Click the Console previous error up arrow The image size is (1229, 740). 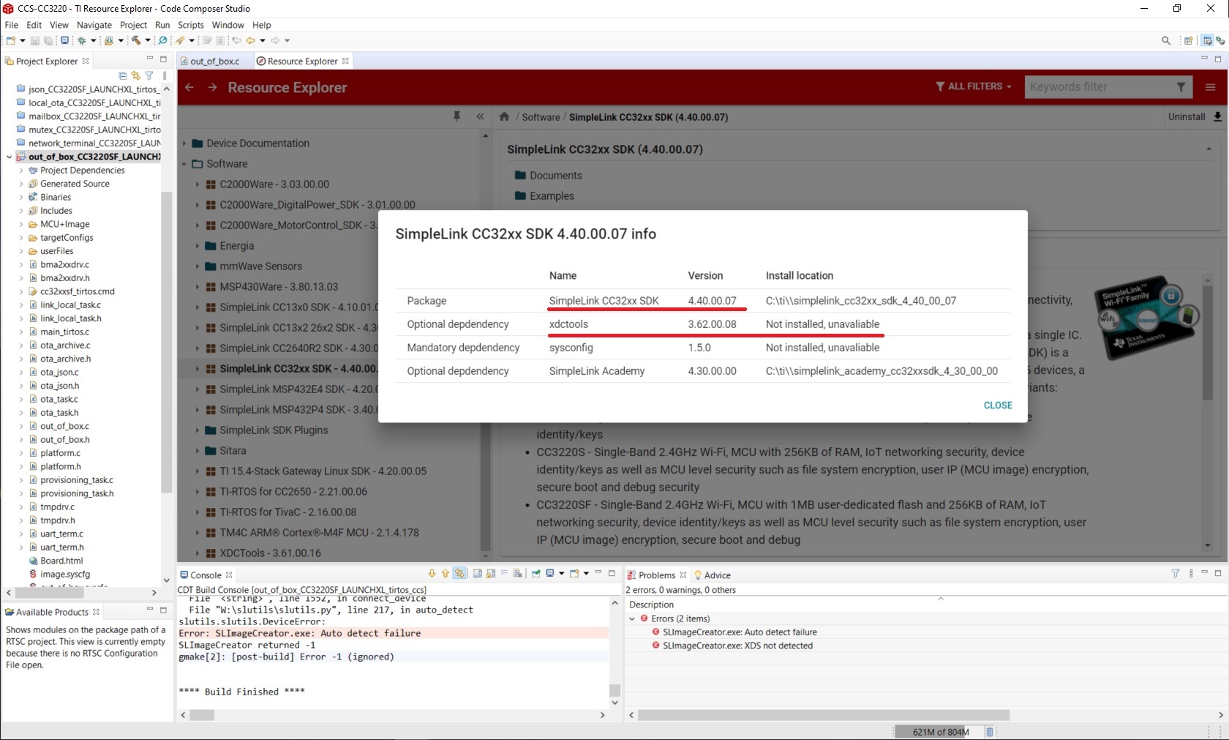(446, 574)
